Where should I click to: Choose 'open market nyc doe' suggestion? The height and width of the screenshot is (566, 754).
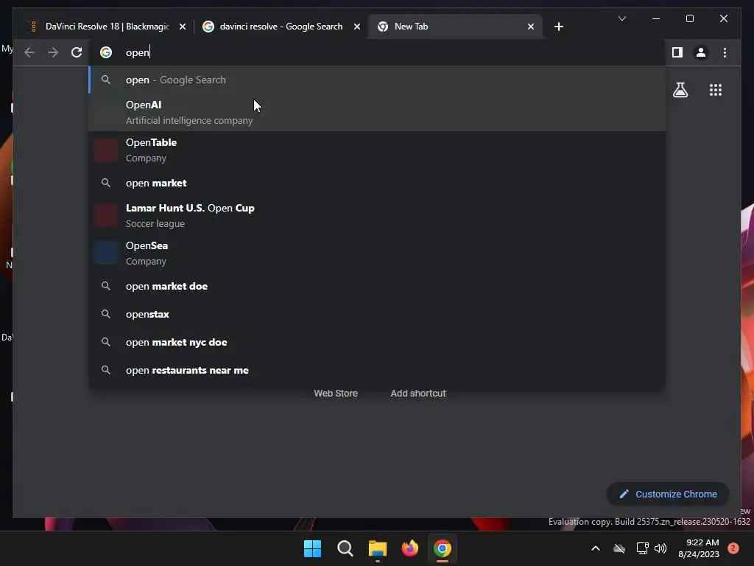[x=378, y=342]
